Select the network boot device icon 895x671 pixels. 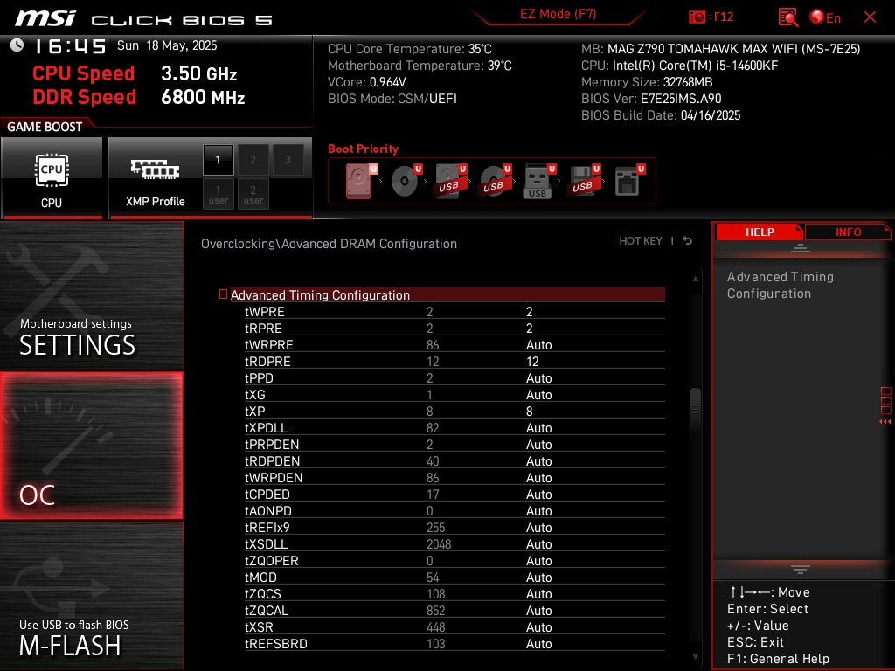click(629, 181)
